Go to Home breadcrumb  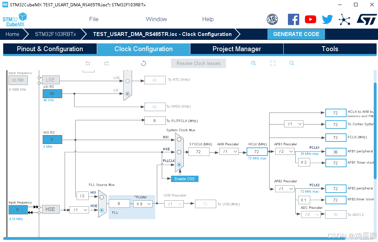click(12, 34)
